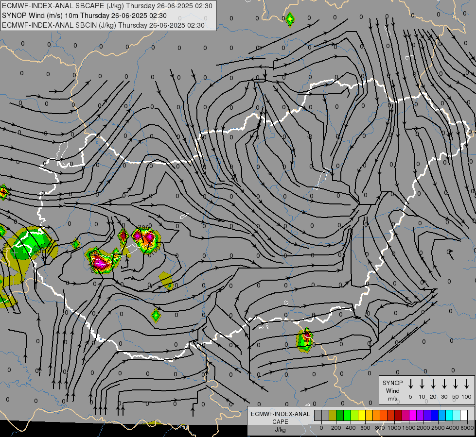Select the cyan swatch left of 4000 tick

[449, 415]
